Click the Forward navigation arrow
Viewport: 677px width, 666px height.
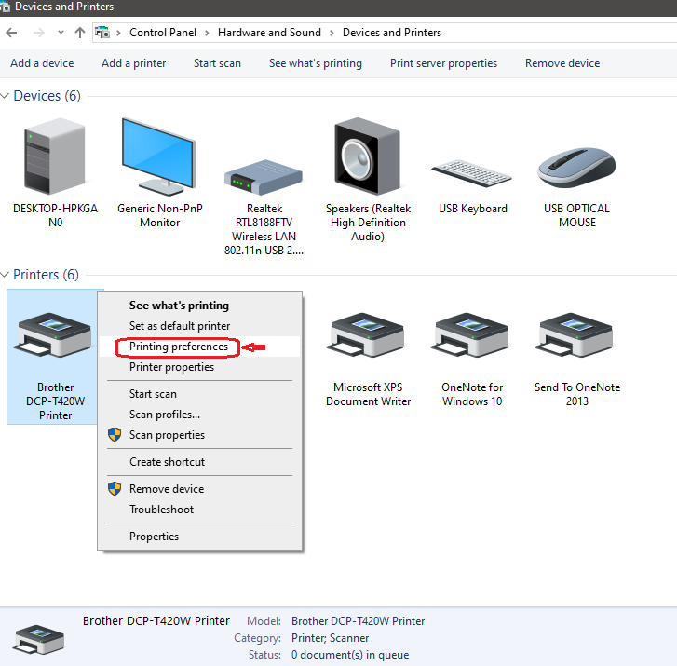[x=39, y=33]
